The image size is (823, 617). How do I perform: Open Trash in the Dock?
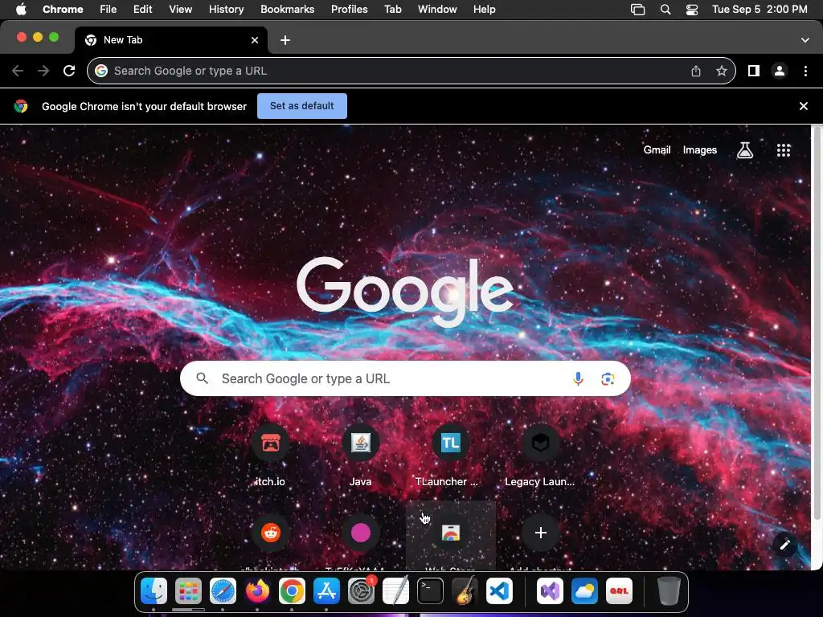point(669,591)
